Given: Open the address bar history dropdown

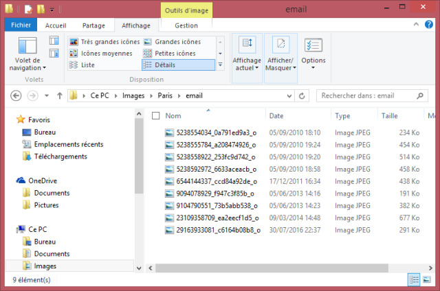Looking at the screenshot, I should pyautogui.click(x=289, y=96).
